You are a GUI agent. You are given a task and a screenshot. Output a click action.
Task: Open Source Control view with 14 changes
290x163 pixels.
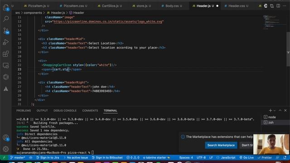point(6,30)
